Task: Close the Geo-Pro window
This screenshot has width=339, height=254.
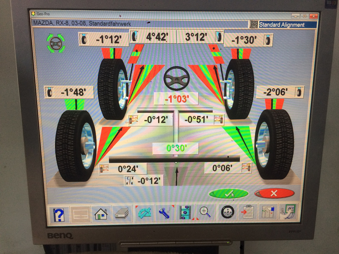Action: 314,16
